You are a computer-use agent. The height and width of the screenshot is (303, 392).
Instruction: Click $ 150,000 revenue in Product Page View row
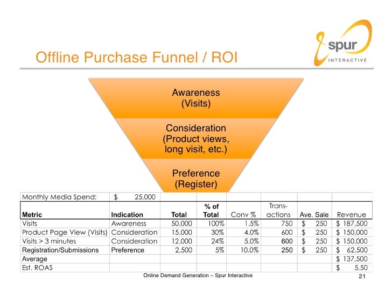352,232
